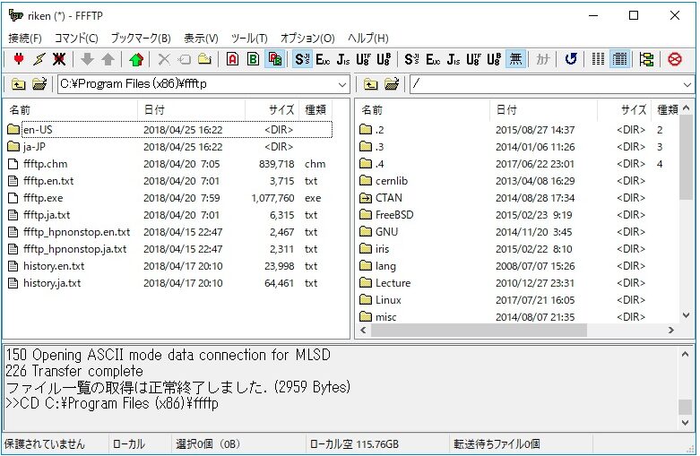Click in the host path input field
The width and height of the screenshot is (700, 456).
click(x=546, y=84)
